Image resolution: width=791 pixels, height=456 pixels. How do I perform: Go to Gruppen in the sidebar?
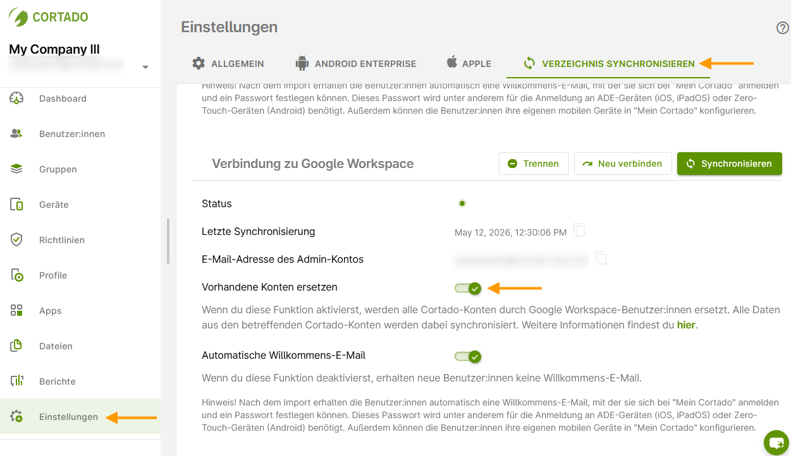[80, 169]
